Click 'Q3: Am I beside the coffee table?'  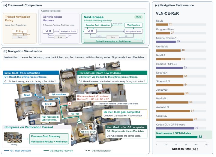124,136
